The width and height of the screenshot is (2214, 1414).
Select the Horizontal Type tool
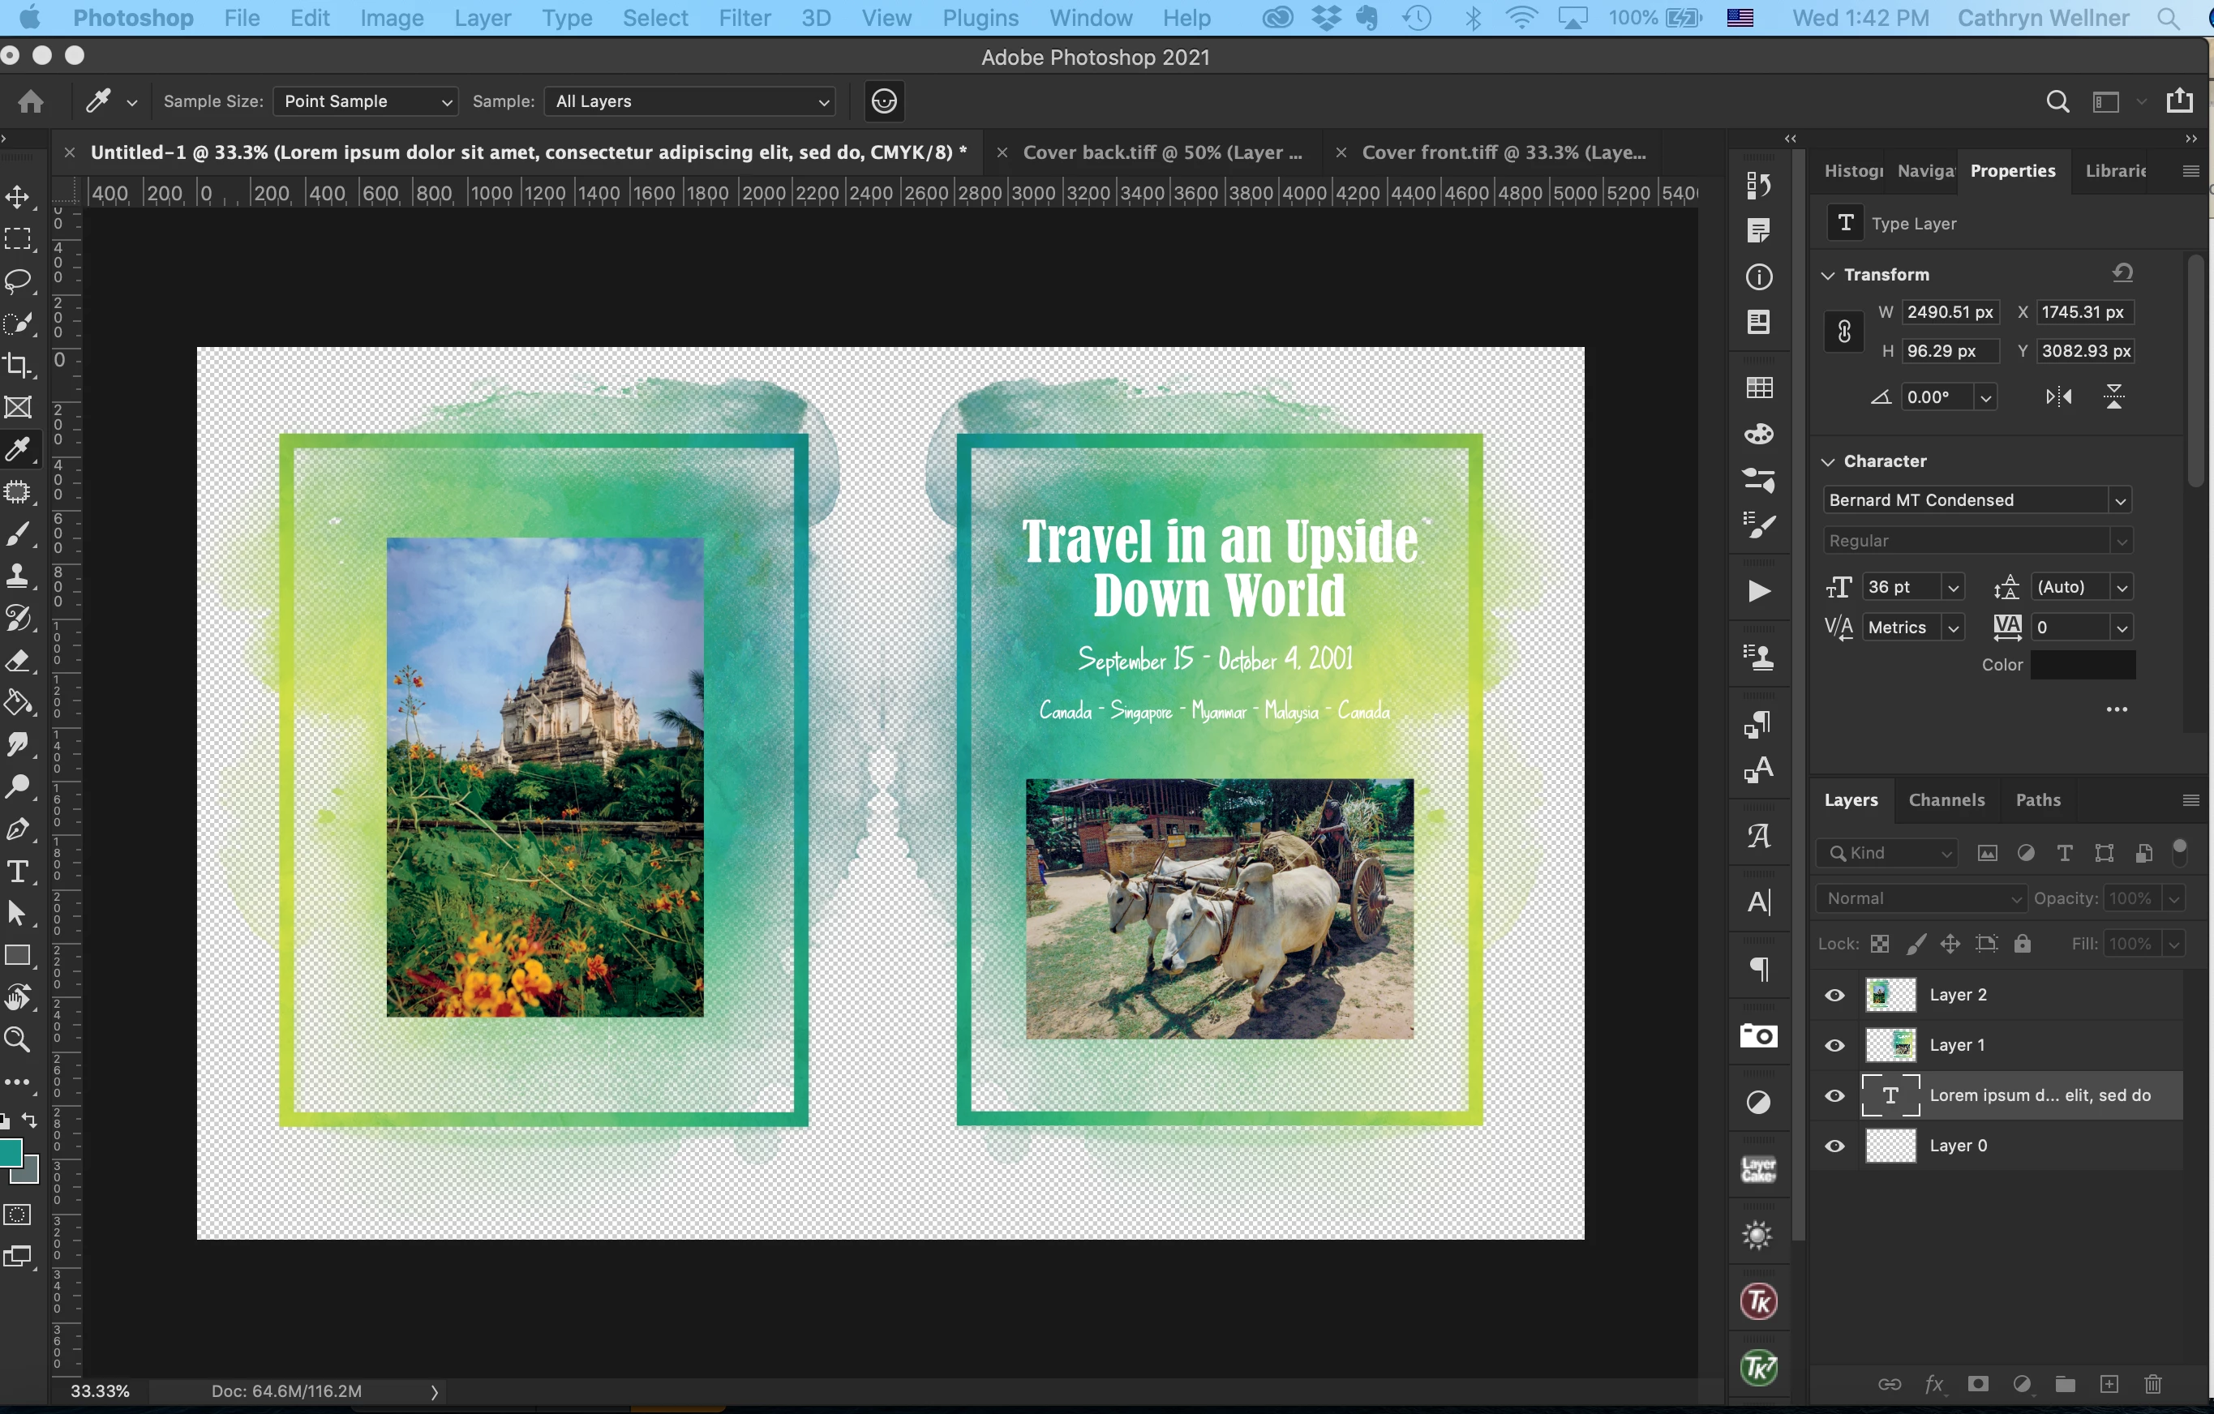pos(18,871)
